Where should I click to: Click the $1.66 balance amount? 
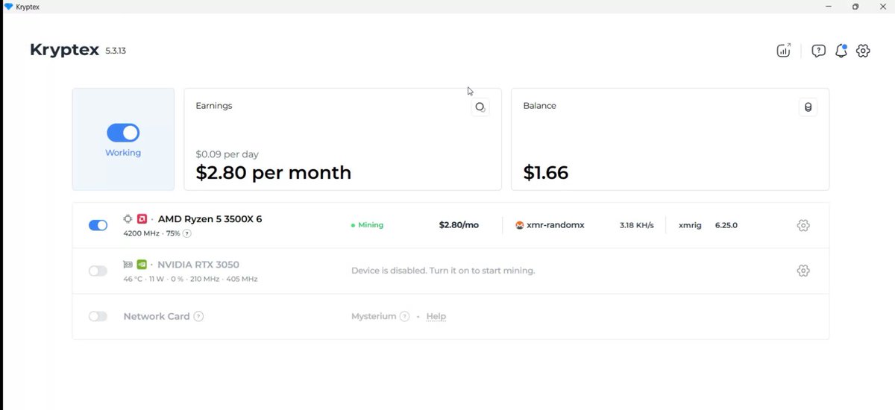[546, 173]
